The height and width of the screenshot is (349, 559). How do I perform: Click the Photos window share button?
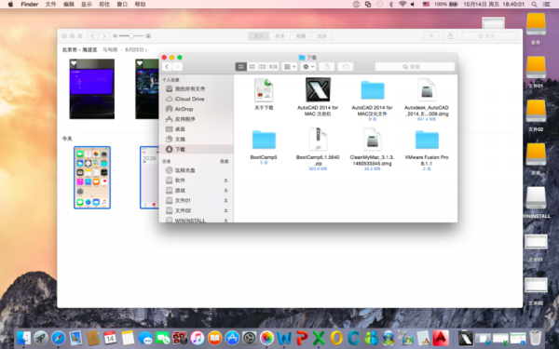(450, 36)
